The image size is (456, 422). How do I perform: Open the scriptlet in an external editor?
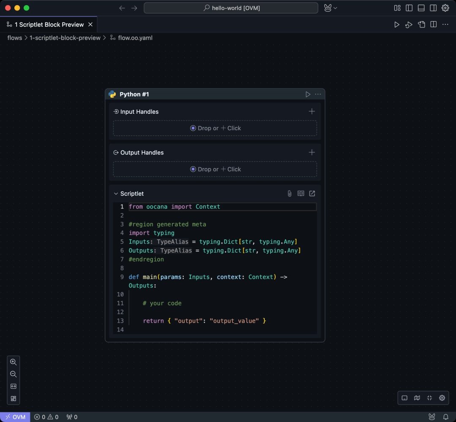pos(312,193)
